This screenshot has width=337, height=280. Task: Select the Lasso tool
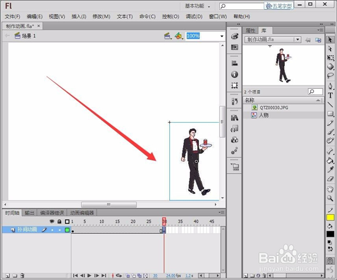[x=330, y=76]
